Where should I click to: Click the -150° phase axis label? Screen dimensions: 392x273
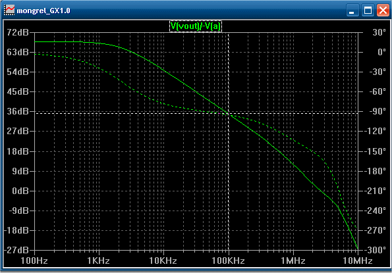pyautogui.click(x=375, y=151)
